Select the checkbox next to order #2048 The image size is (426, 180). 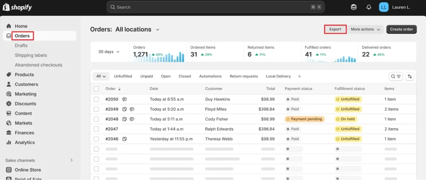[x=97, y=119]
